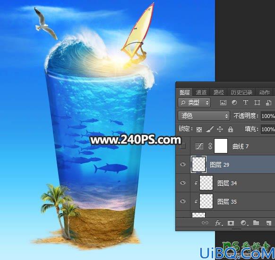Hide 图层 29 using eye icon
This screenshot has width=275, height=260.
coord(183,164)
